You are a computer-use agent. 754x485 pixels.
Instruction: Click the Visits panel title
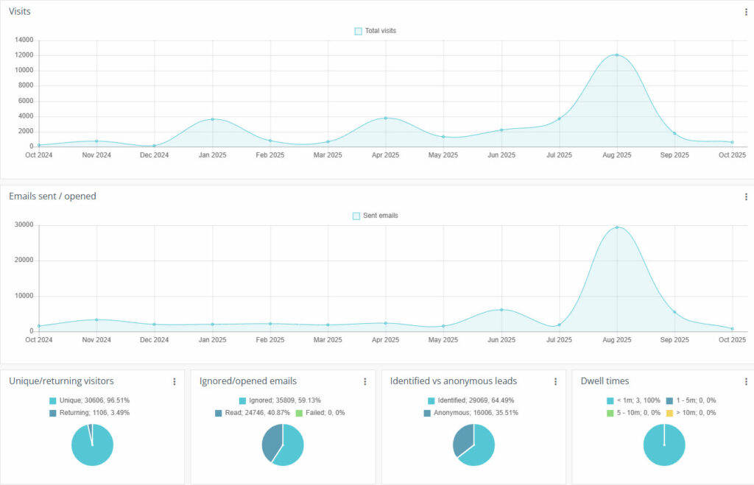click(19, 11)
